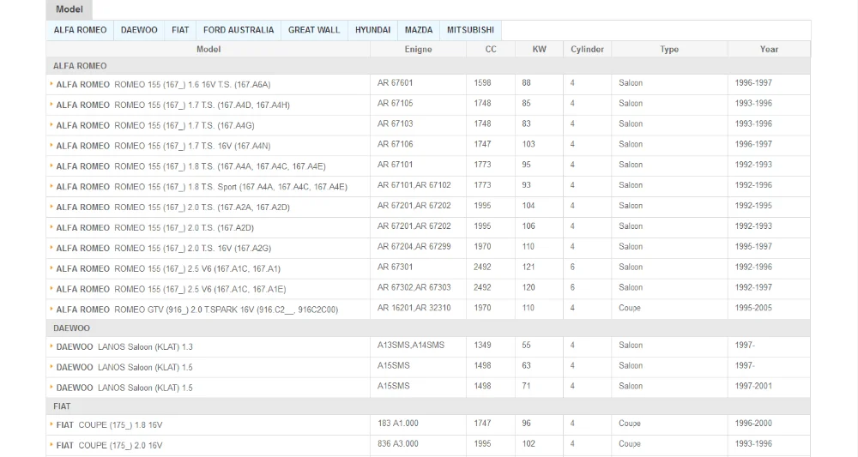Image resolution: width=858 pixels, height=457 pixels.
Task: Open ALFA ROMEO 155 2.5 V6 (167.A1C, 167.A1E)
Action: 171,290
